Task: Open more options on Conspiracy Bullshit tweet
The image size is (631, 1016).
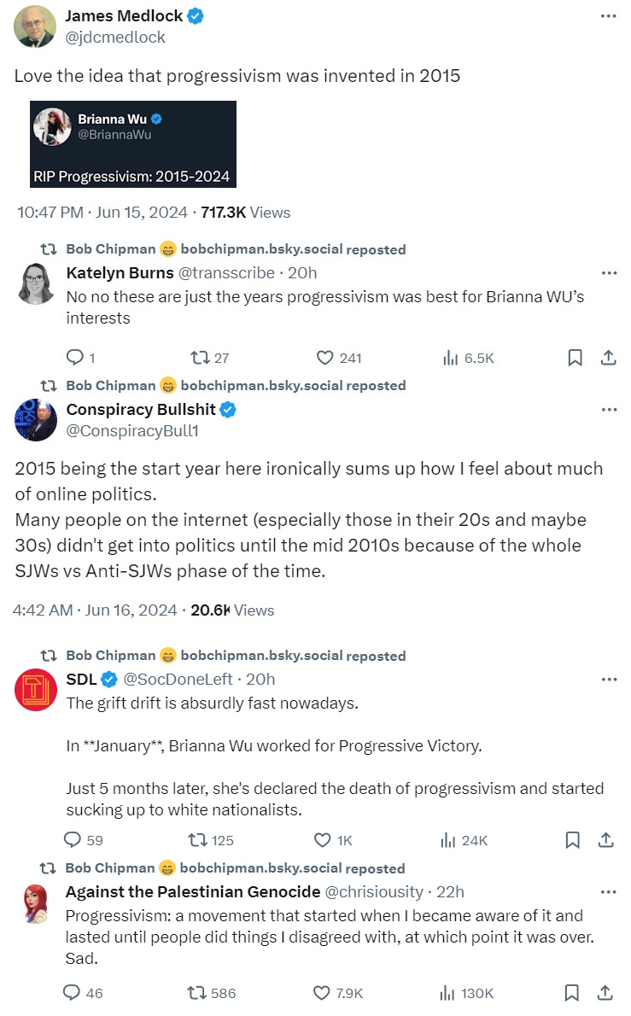Action: tap(608, 410)
